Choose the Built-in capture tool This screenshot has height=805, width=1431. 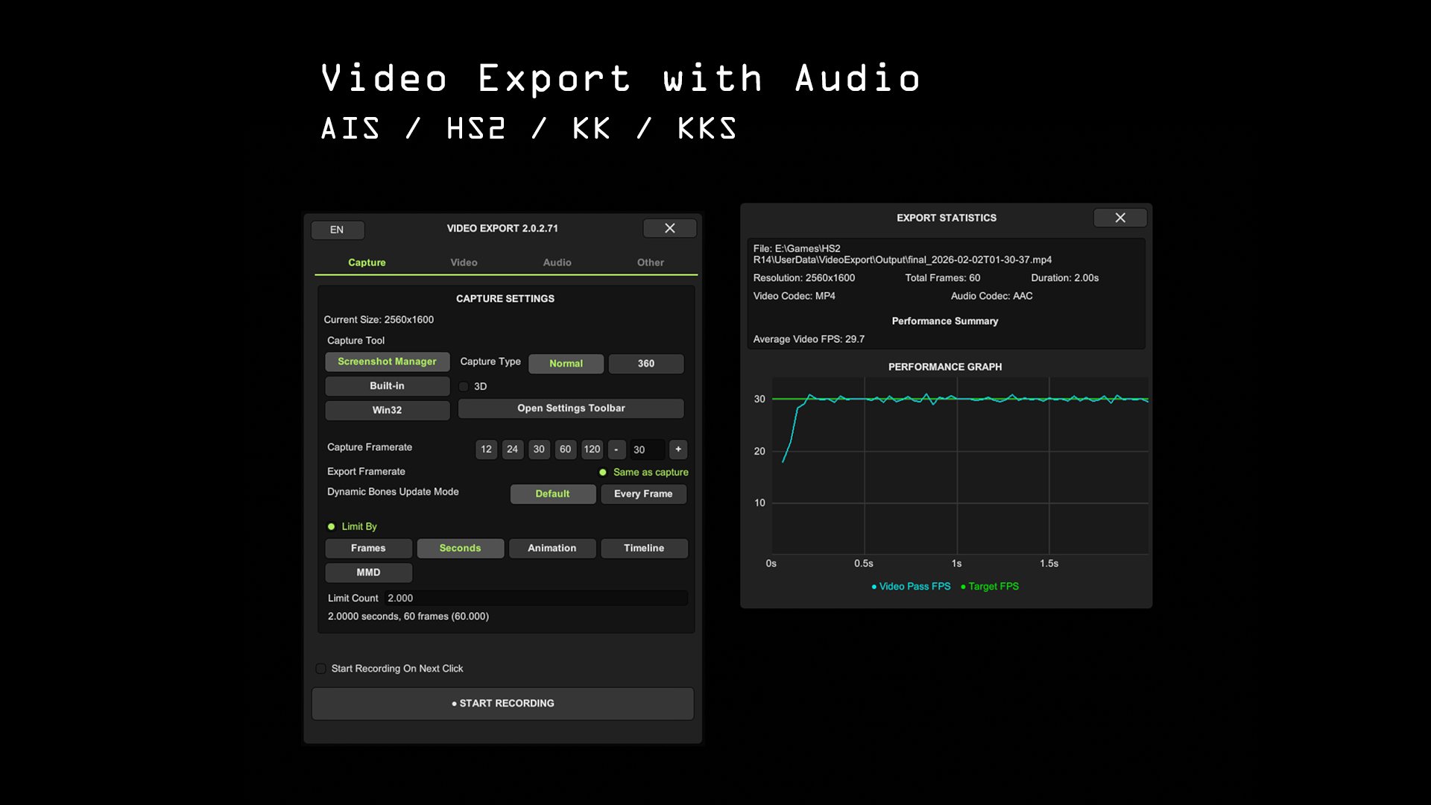[387, 386]
